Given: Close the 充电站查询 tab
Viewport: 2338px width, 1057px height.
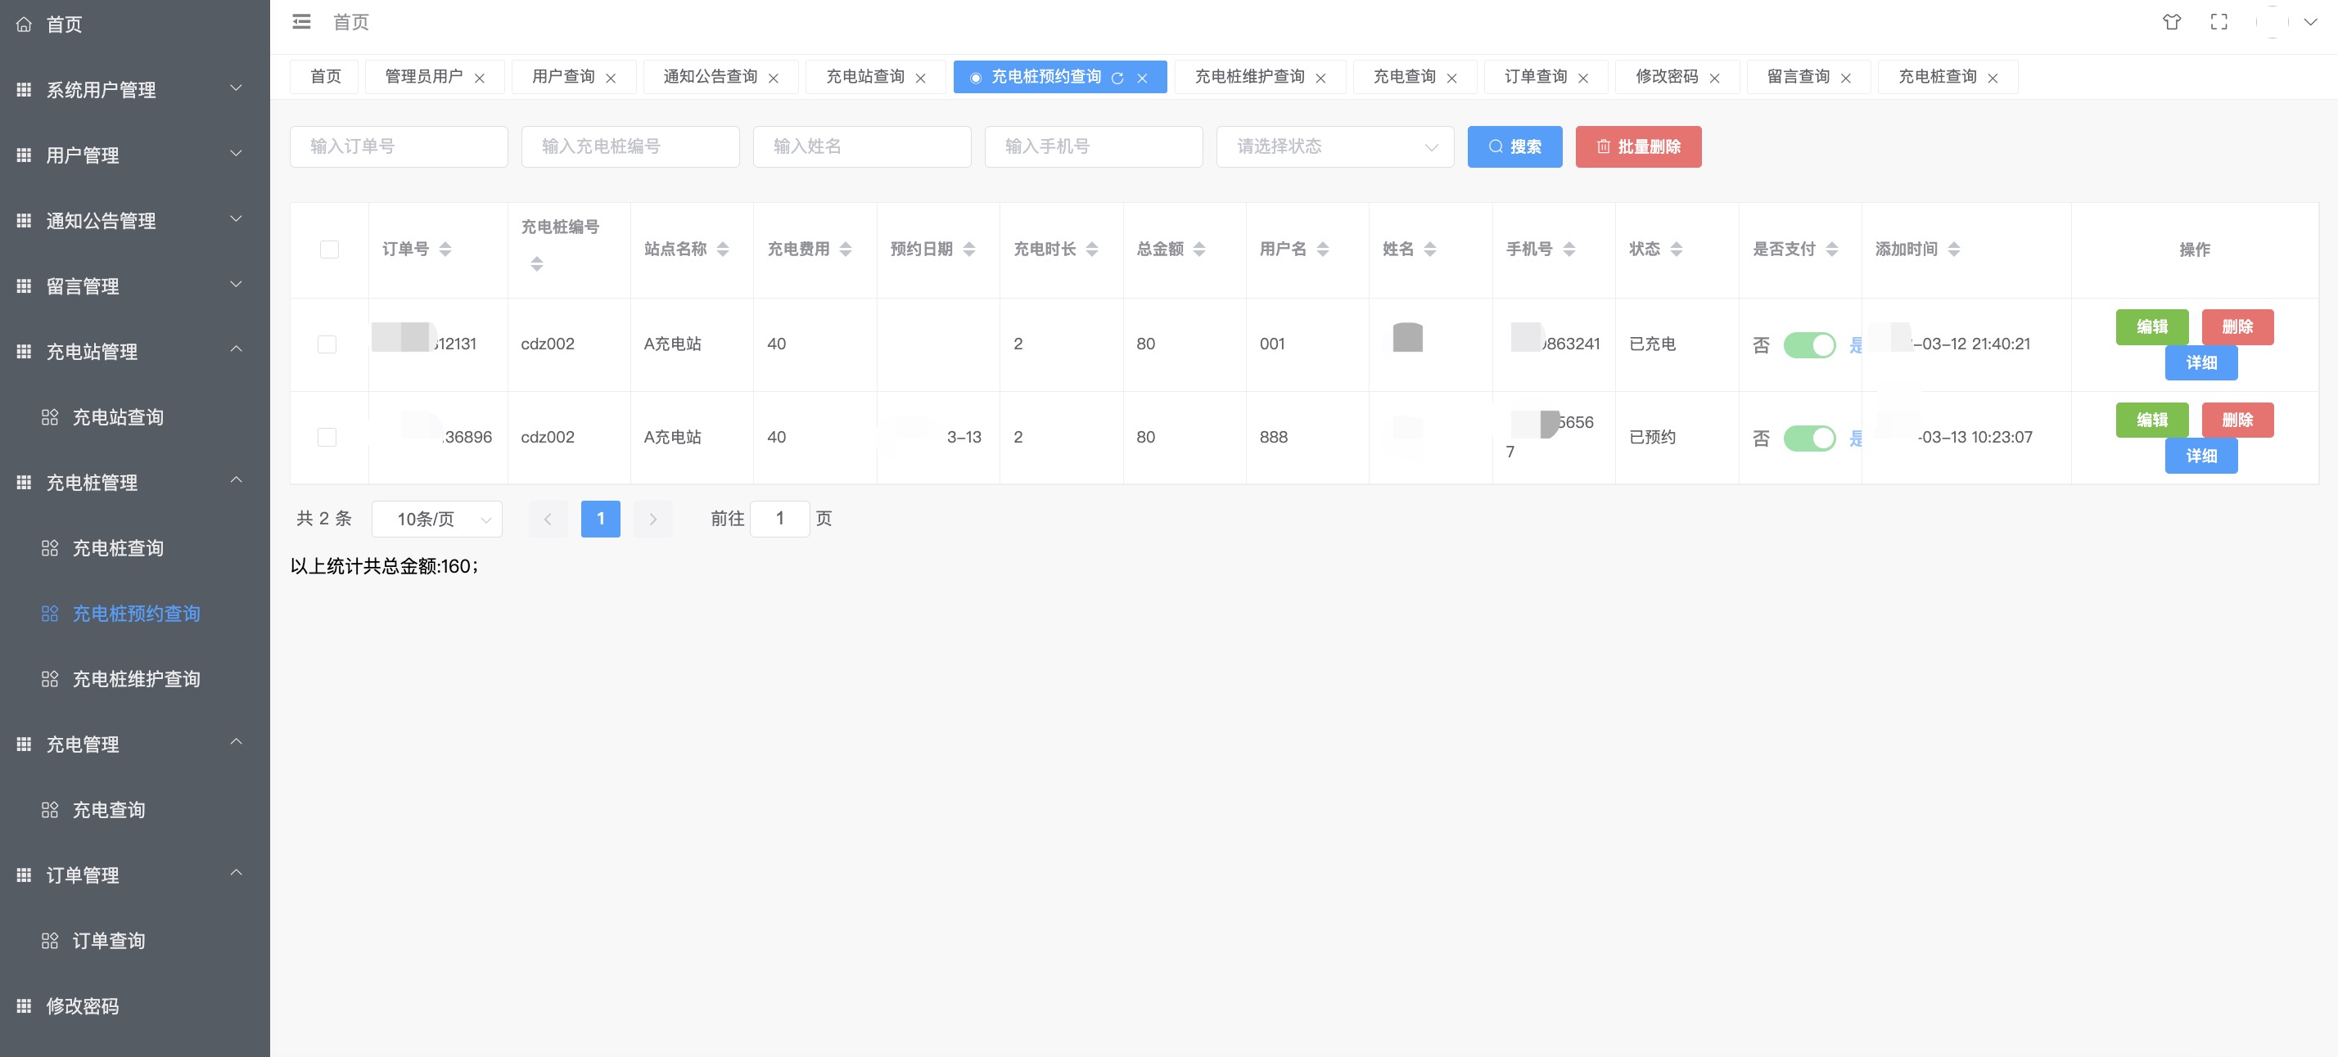Looking at the screenshot, I should click(920, 78).
